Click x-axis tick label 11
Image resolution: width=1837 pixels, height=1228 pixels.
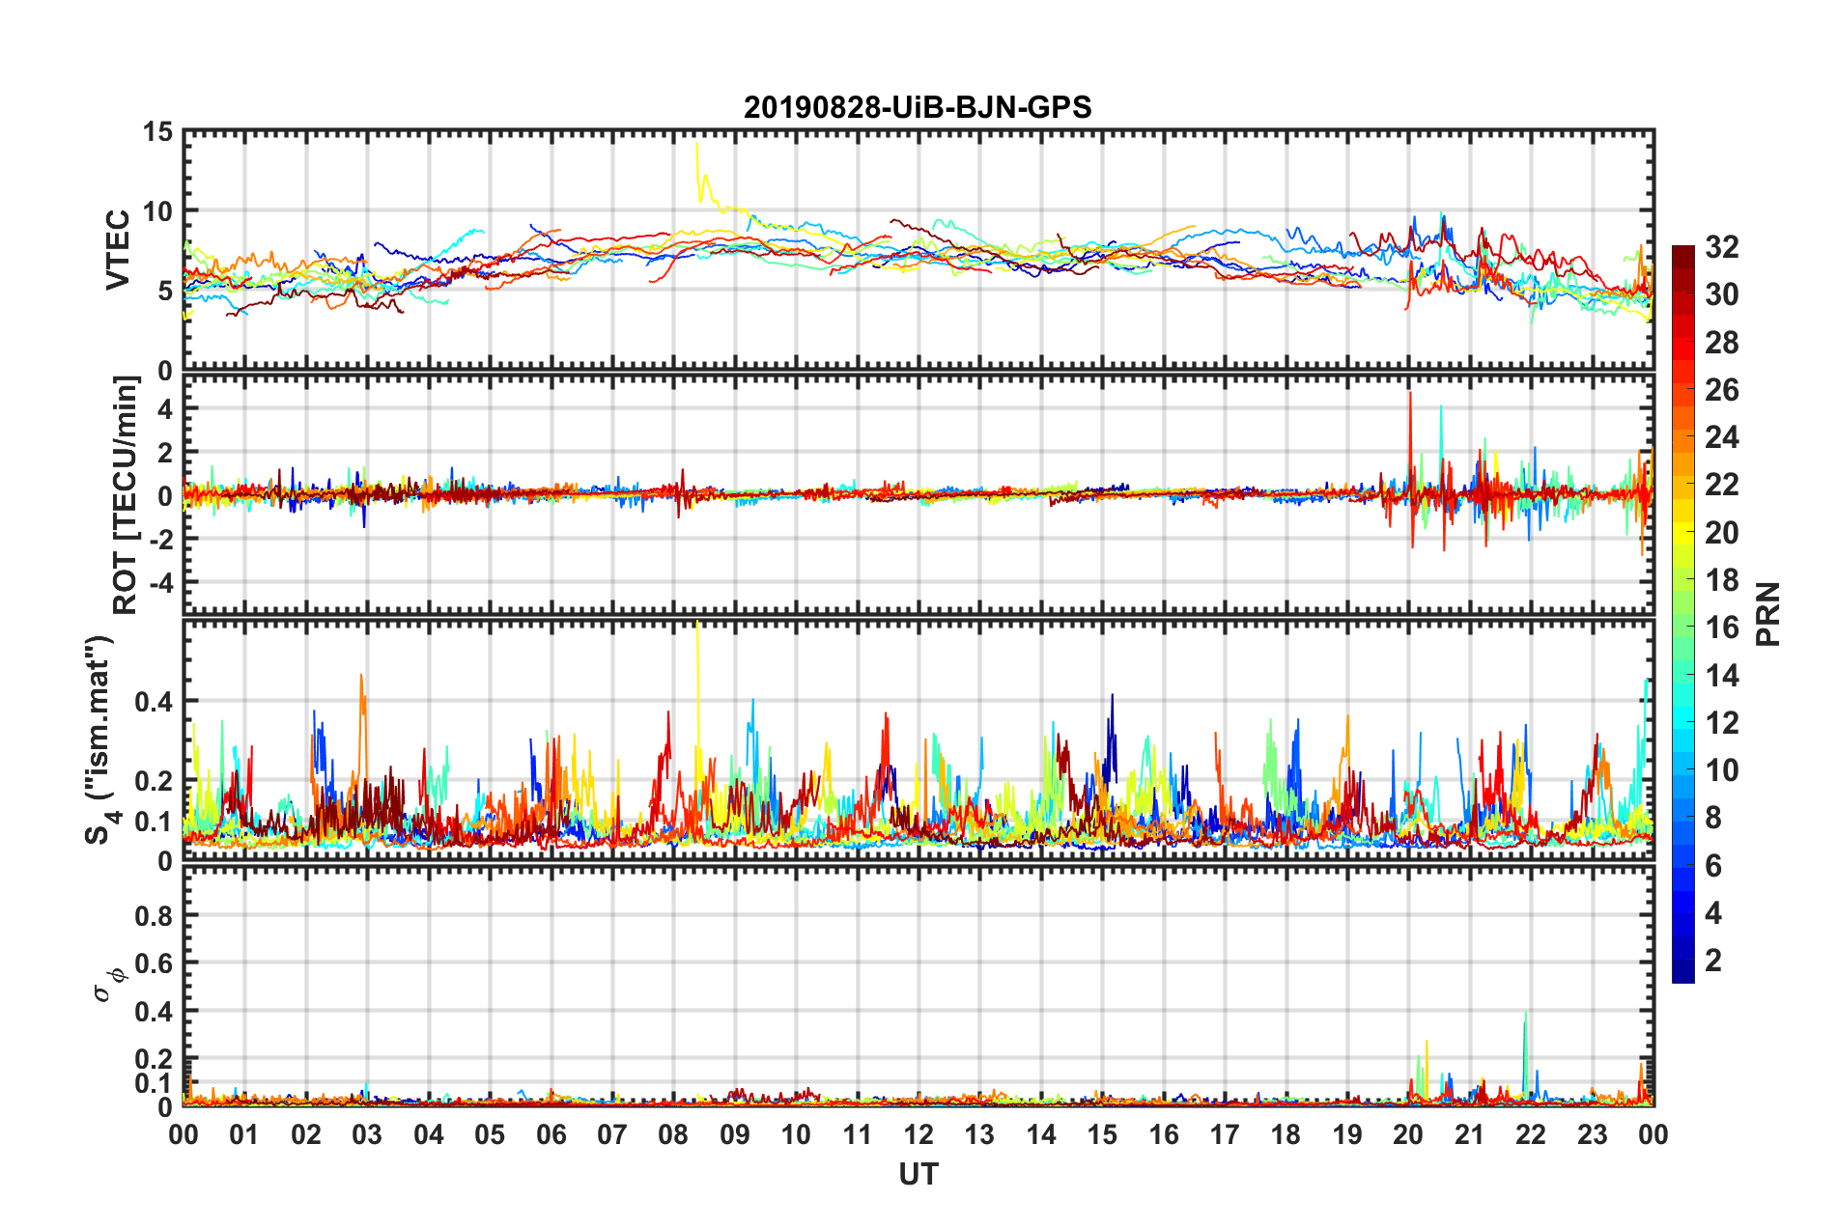[858, 1134]
